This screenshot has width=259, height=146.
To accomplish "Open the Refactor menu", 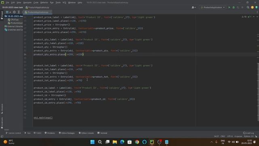I will [44, 3].
